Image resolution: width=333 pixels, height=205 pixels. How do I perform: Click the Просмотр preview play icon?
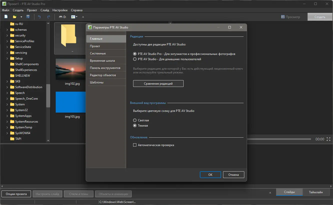(x=283, y=17)
